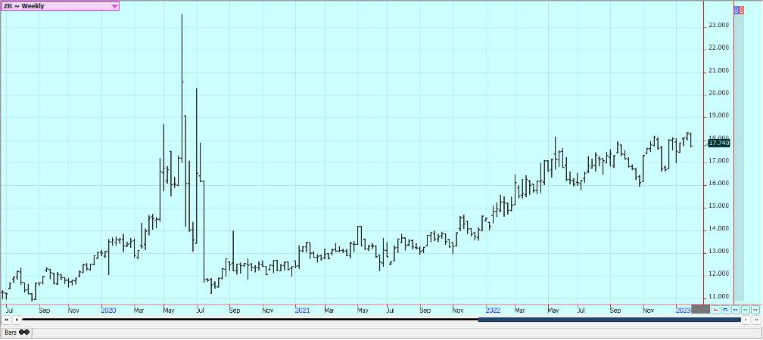Image resolution: width=763 pixels, height=340 pixels.
Task: Click the gray box next to 2023 on time axis
Action: (x=701, y=309)
